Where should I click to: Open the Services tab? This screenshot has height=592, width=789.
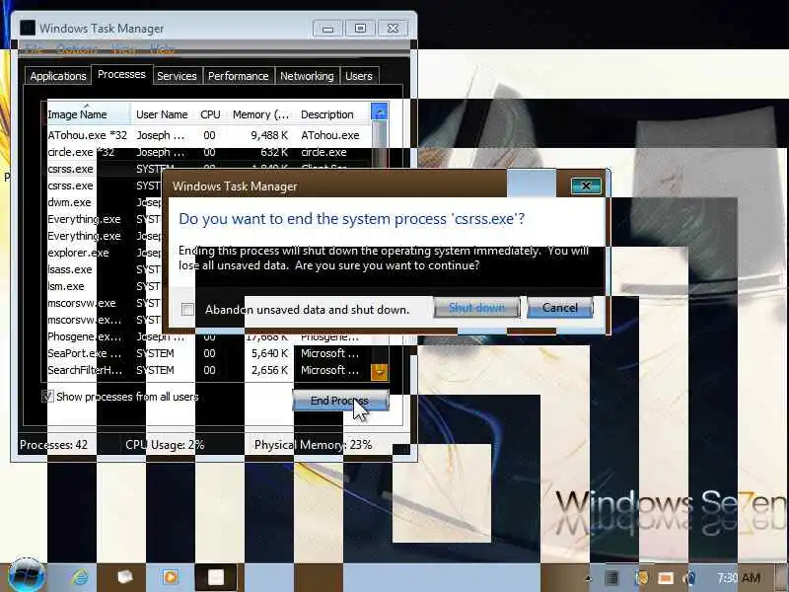(x=177, y=76)
